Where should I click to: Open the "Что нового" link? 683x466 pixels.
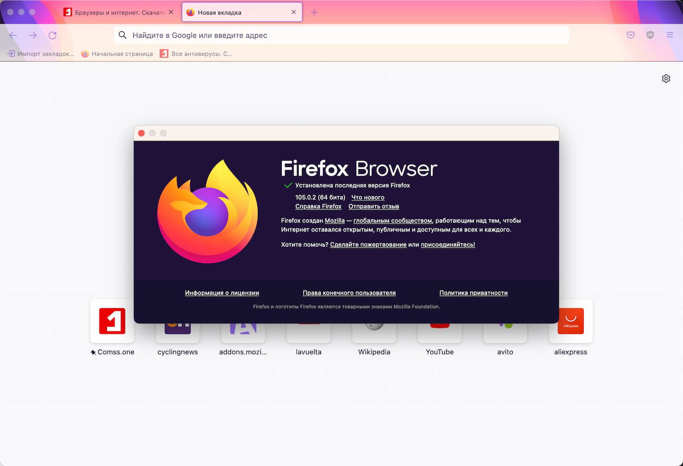coord(368,198)
